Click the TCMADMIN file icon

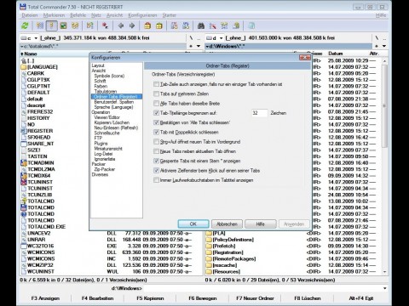click(24, 163)
